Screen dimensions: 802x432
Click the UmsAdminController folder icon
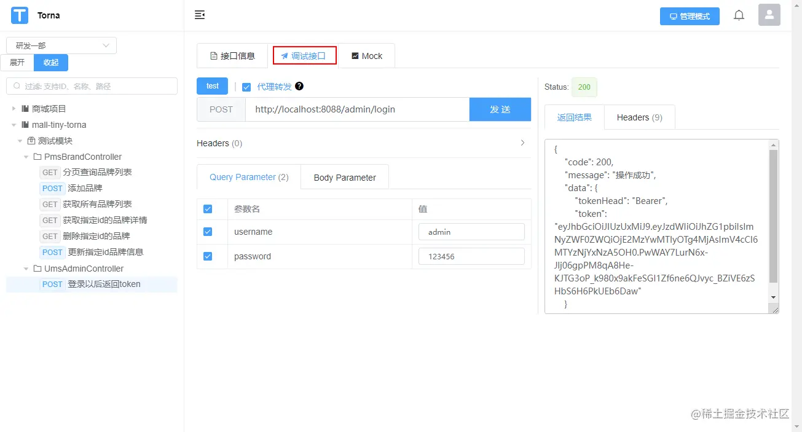coord(37,269)
